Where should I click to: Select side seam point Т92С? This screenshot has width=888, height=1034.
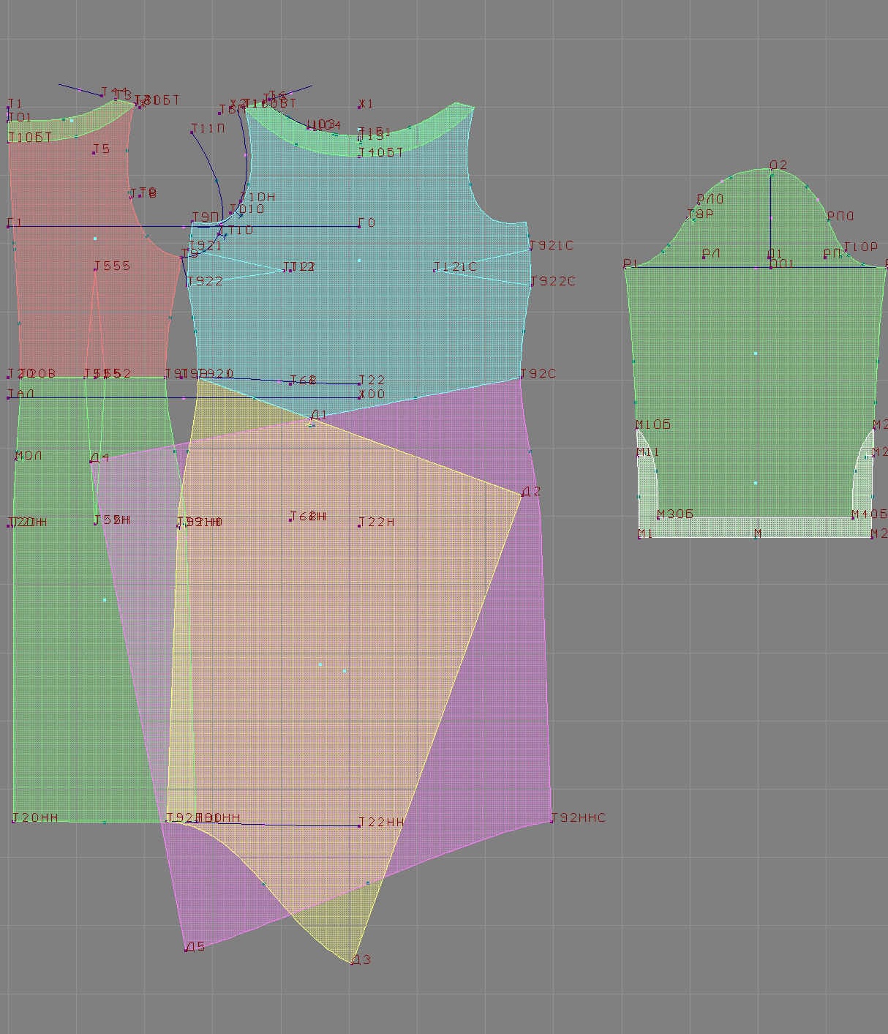coord(522,378)
